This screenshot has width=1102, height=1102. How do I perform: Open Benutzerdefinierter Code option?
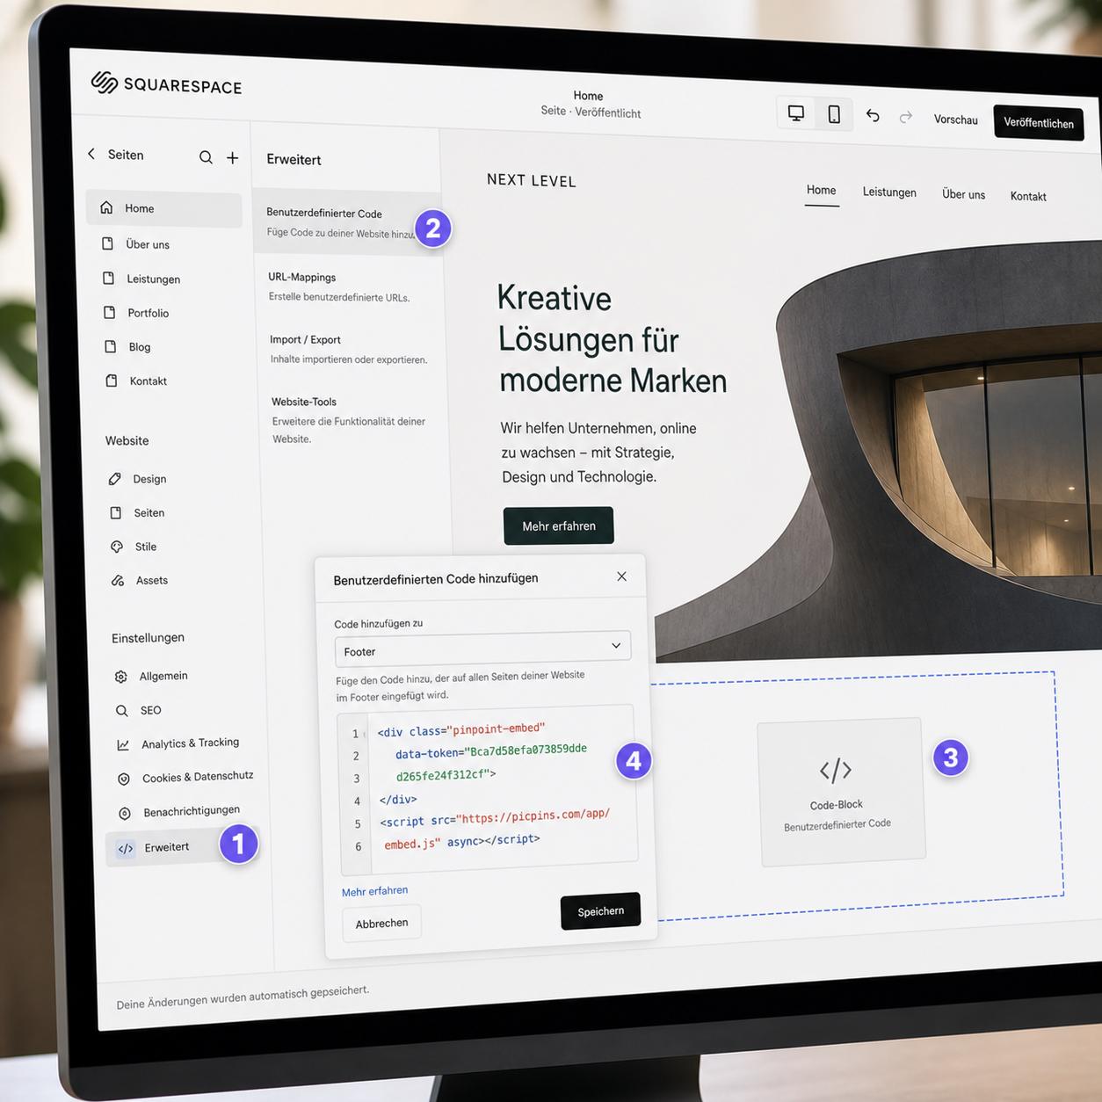(x=347, y=222)
